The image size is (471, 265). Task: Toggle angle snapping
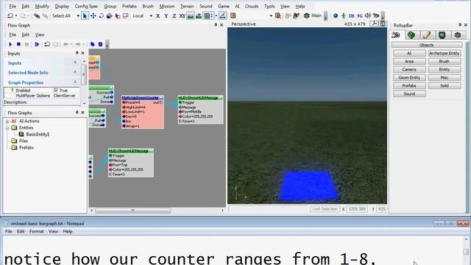(222, 15)
